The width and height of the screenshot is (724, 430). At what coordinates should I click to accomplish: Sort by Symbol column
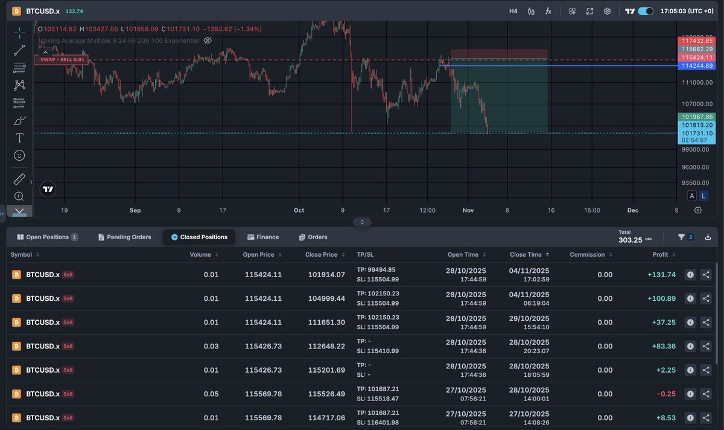tap(24, 255)
